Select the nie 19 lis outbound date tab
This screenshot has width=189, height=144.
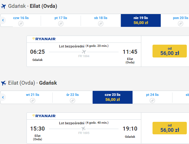point(141,20)
